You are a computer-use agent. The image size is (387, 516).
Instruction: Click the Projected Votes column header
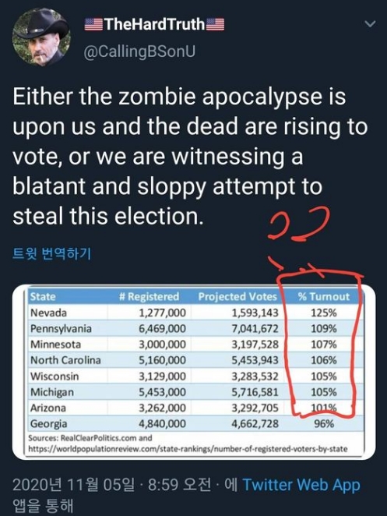pyautogui.click(x=237, y=296)
